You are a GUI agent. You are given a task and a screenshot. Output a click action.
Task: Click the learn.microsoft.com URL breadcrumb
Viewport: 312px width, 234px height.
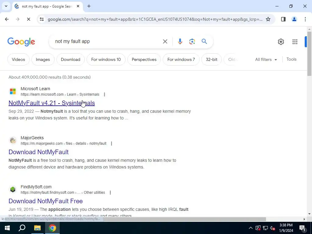click(60, 94)
